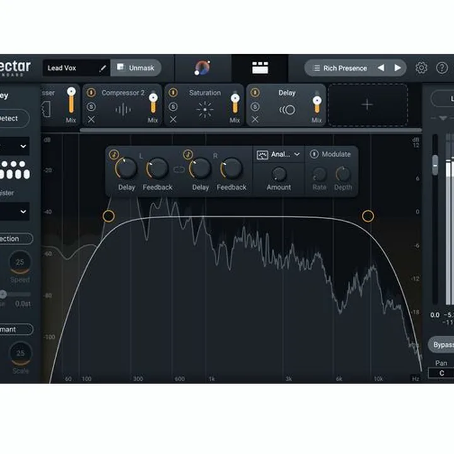This screenshot has height=454, width=454.
Task: Solo the Delay module
Action: click(255, 107)
